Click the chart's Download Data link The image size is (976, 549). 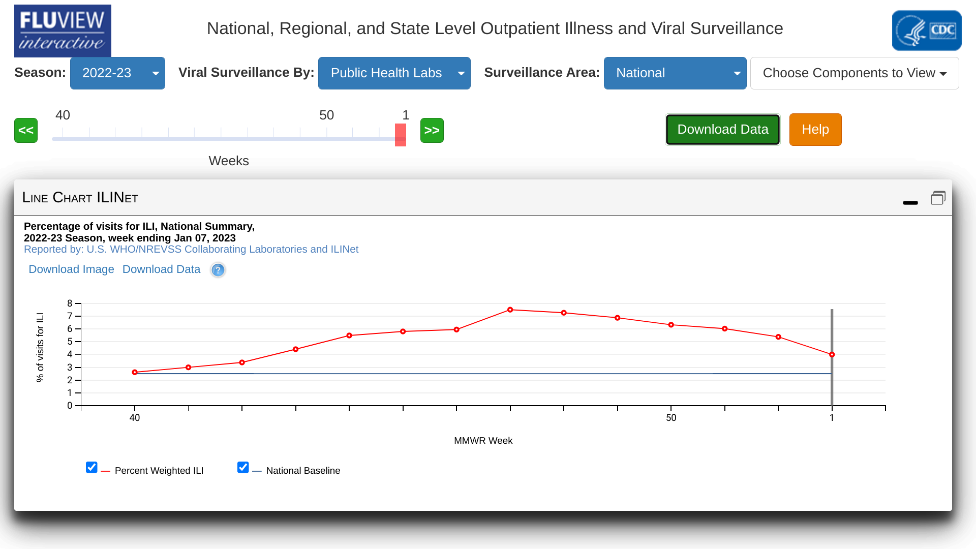pyautogui.click(x=161, y=269)
